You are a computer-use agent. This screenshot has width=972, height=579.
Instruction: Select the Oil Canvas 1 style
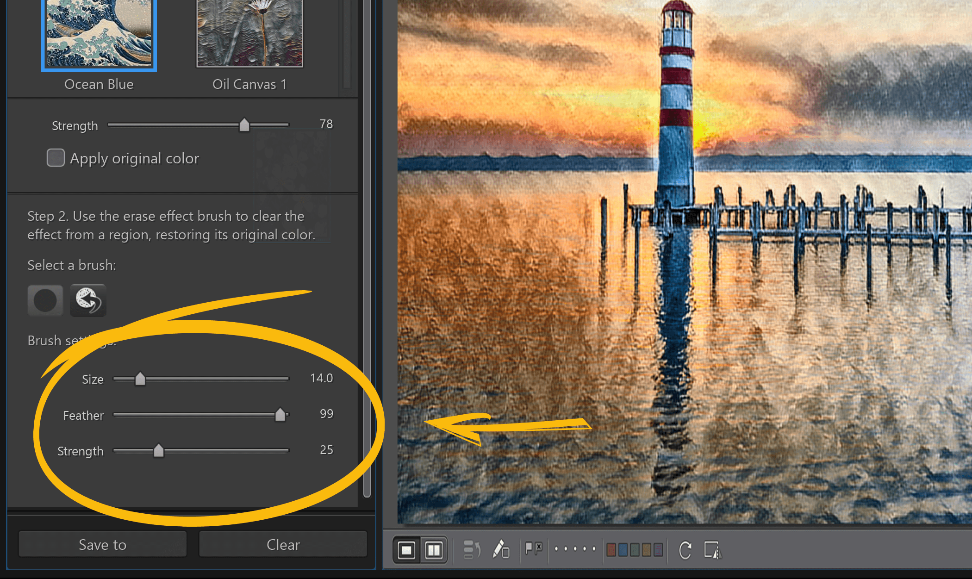249,32
